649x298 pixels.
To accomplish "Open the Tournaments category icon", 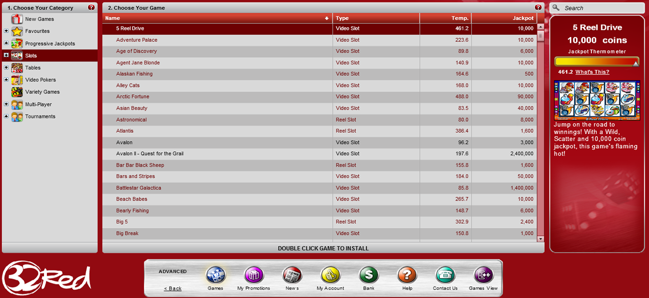I will [17, 116].
